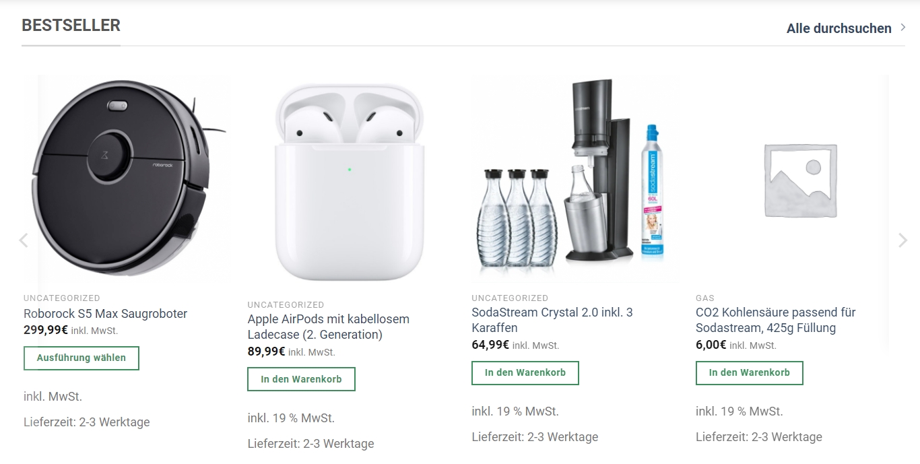Click the SodaStream Crystal product image

click(x=575, y=178)
